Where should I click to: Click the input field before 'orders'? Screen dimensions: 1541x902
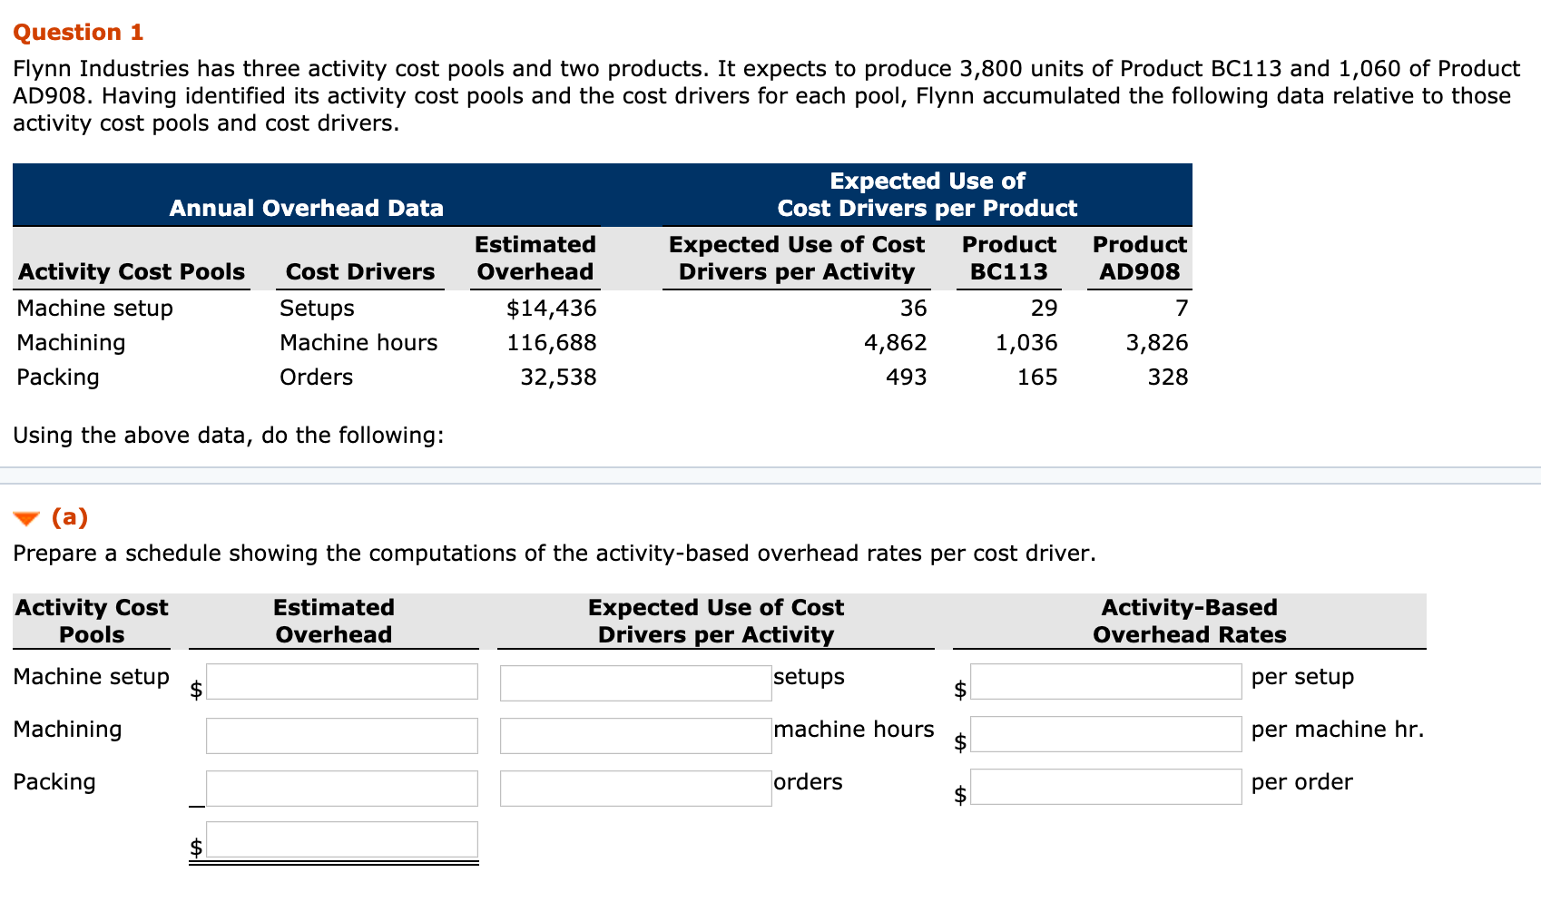pyautogui.click(x=635, y=789)
